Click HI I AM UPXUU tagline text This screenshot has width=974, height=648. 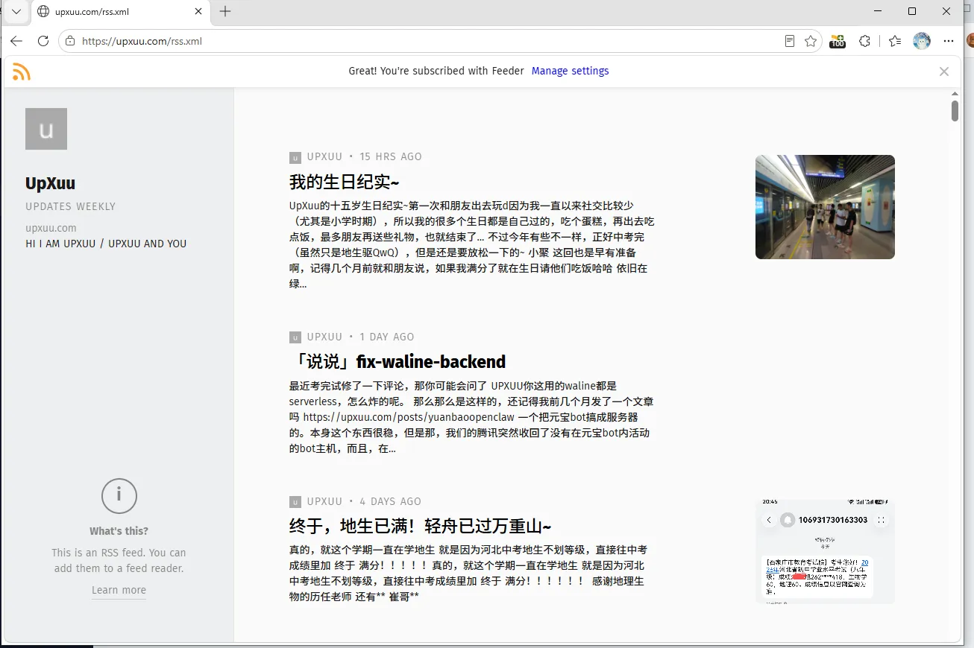pos(106,244)
